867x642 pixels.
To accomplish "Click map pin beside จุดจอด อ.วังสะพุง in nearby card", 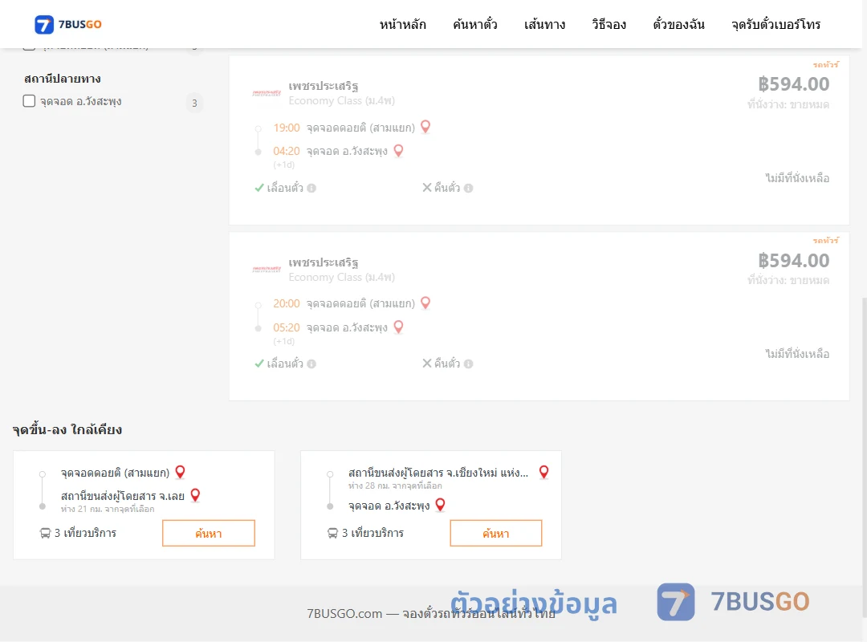I will [440, 504].
